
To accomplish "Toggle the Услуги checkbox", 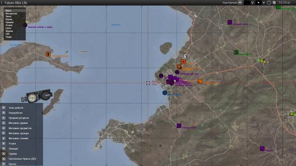I will tap(4, 143).
